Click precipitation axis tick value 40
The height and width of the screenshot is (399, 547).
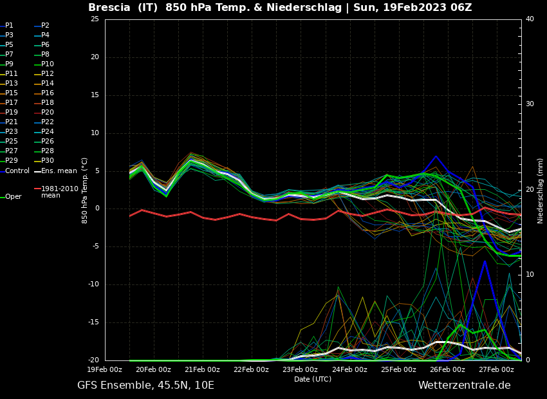pyautogui.click(x=530, y=19)
